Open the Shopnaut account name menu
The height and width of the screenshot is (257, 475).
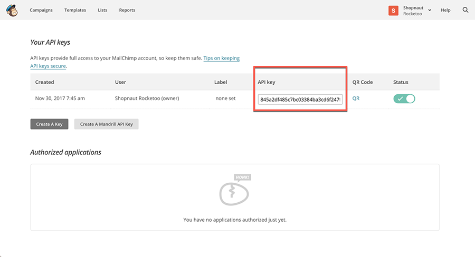click(412, 7)
